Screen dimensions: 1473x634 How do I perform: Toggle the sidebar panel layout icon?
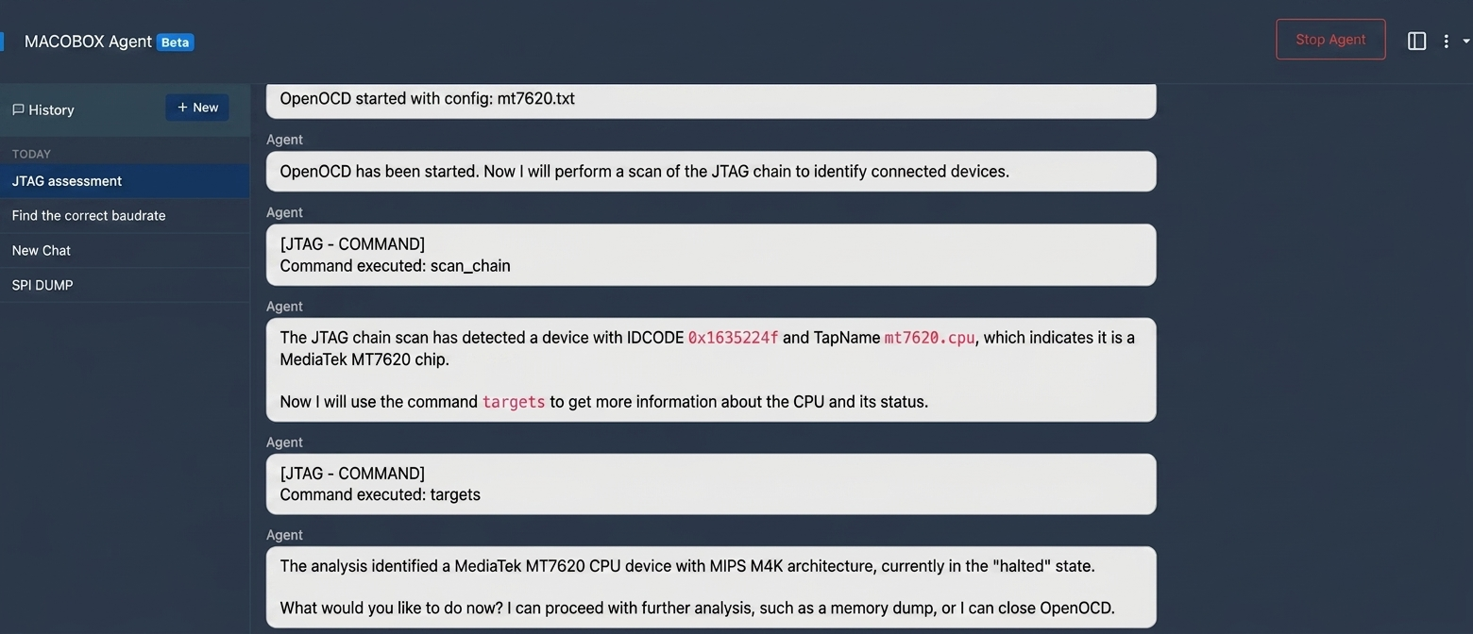point(1417,41)
